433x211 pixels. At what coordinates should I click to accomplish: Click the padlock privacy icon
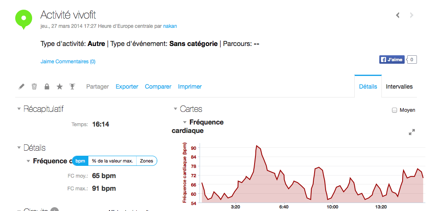[47, 87]
